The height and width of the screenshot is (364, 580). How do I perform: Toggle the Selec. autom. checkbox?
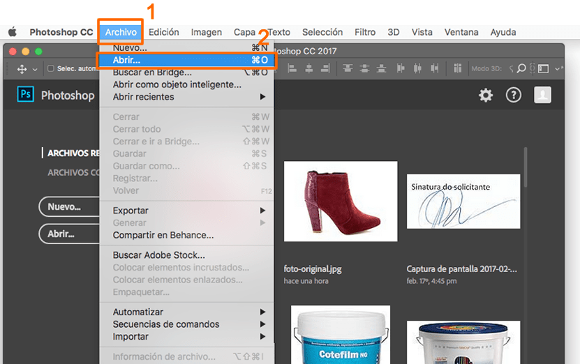[x=51, y=69]
